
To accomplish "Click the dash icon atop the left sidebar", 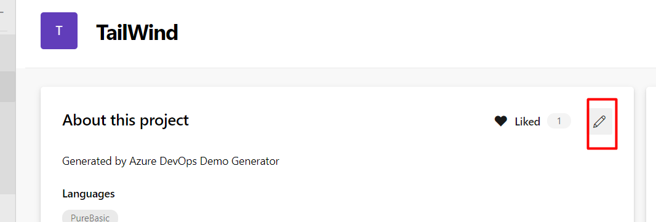I will [2, 12].
